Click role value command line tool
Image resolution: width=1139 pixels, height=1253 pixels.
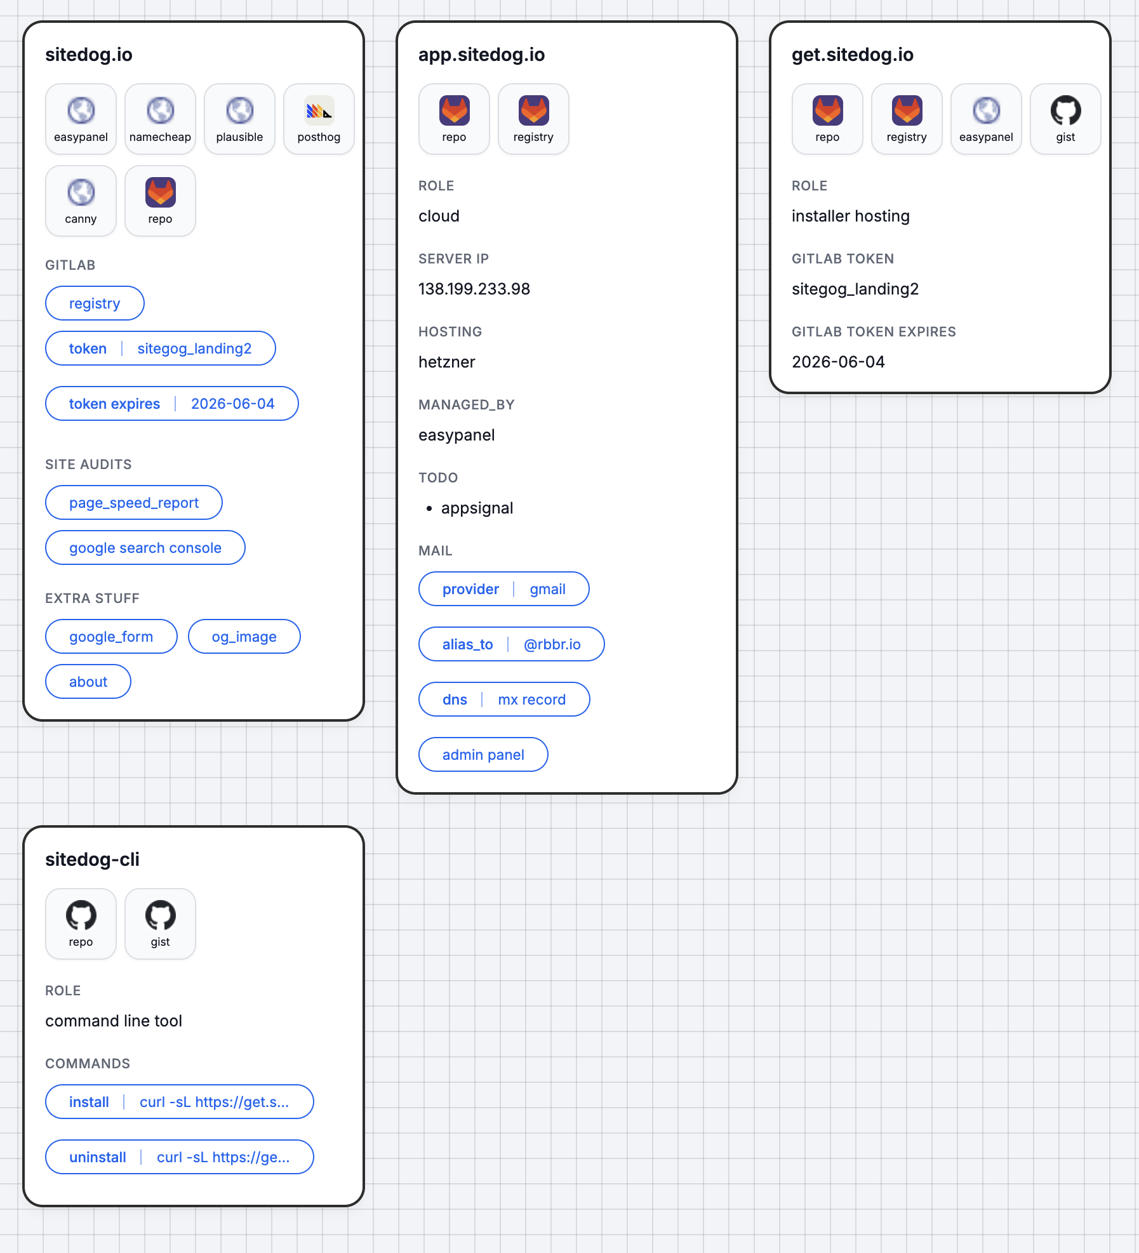coord(114,1021)
